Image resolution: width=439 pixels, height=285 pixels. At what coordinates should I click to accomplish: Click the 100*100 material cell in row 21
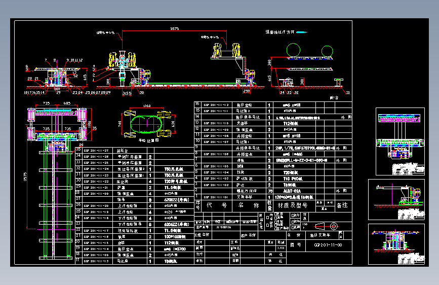click(174, 237)
